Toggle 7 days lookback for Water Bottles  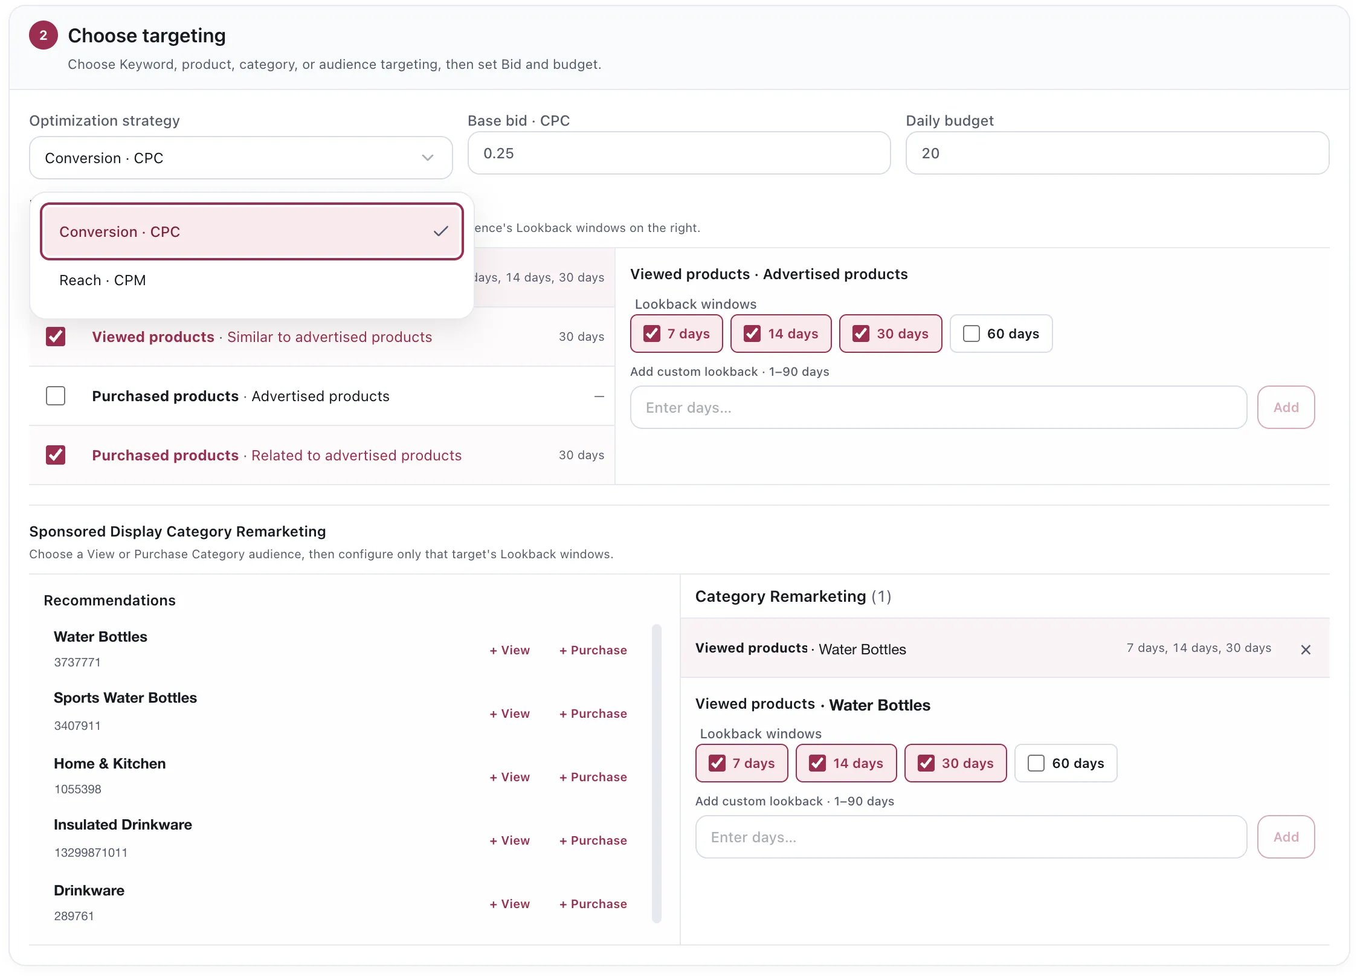[742, 763]
